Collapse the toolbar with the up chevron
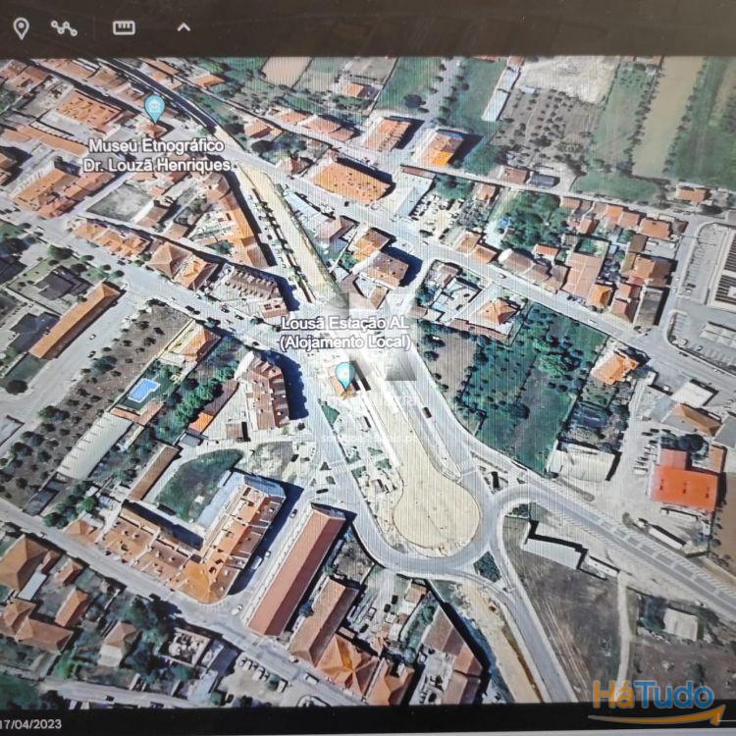The height and width of the screenshot is (736, 736). [x=184, y=27]
